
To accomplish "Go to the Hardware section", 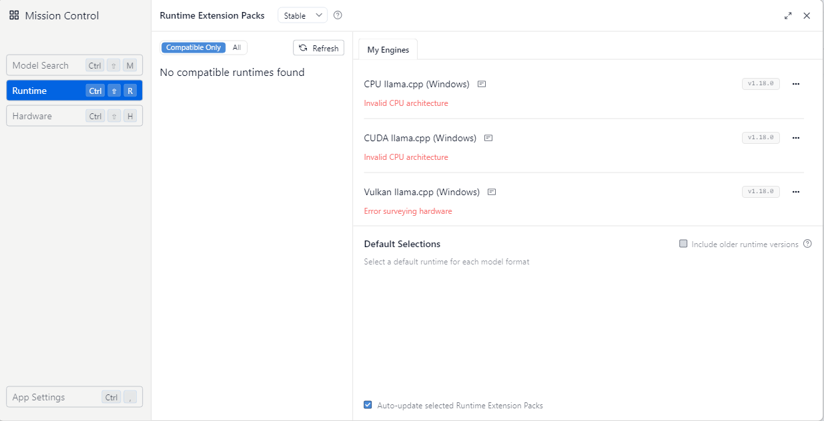I will (74, 116).
